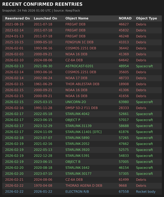
Task: Click the Rocket body object type
Action: [x=146, y=192]
